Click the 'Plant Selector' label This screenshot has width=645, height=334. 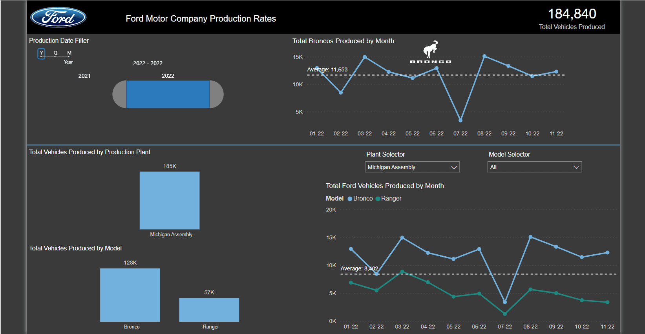click(386, 154)
